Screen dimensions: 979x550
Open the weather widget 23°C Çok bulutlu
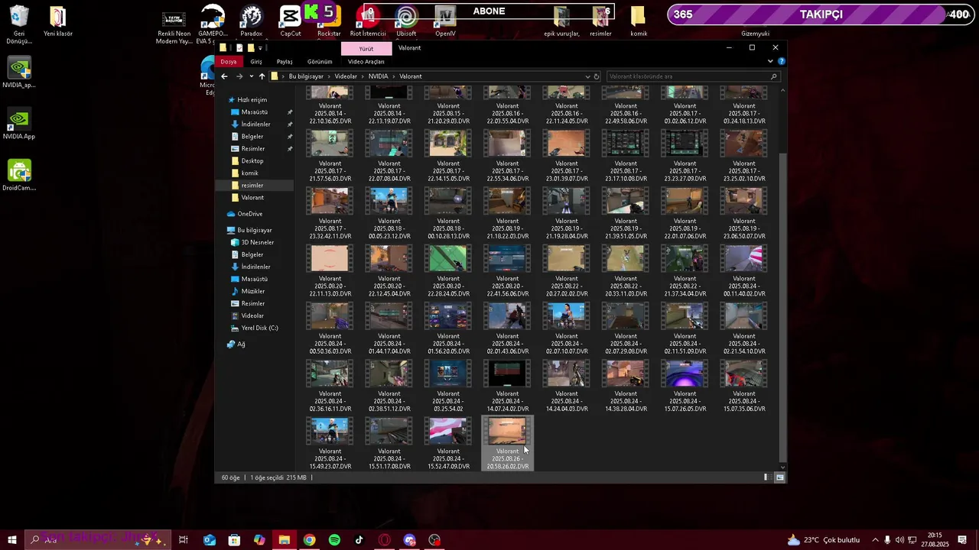pyautogui.click(x=823, y=540)
